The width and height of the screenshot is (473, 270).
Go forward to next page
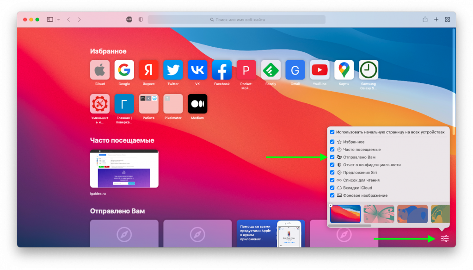tap(80, 19)
